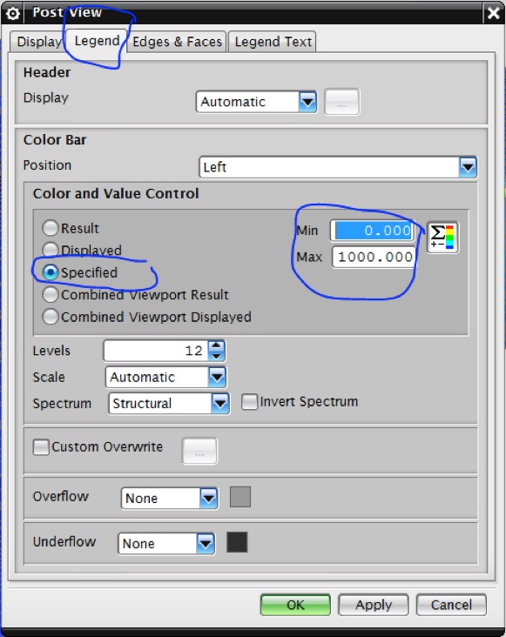The width and height of the screenshot is (506, 637).
Task: Click the green OK button
Action: click(x=295, y=605)
